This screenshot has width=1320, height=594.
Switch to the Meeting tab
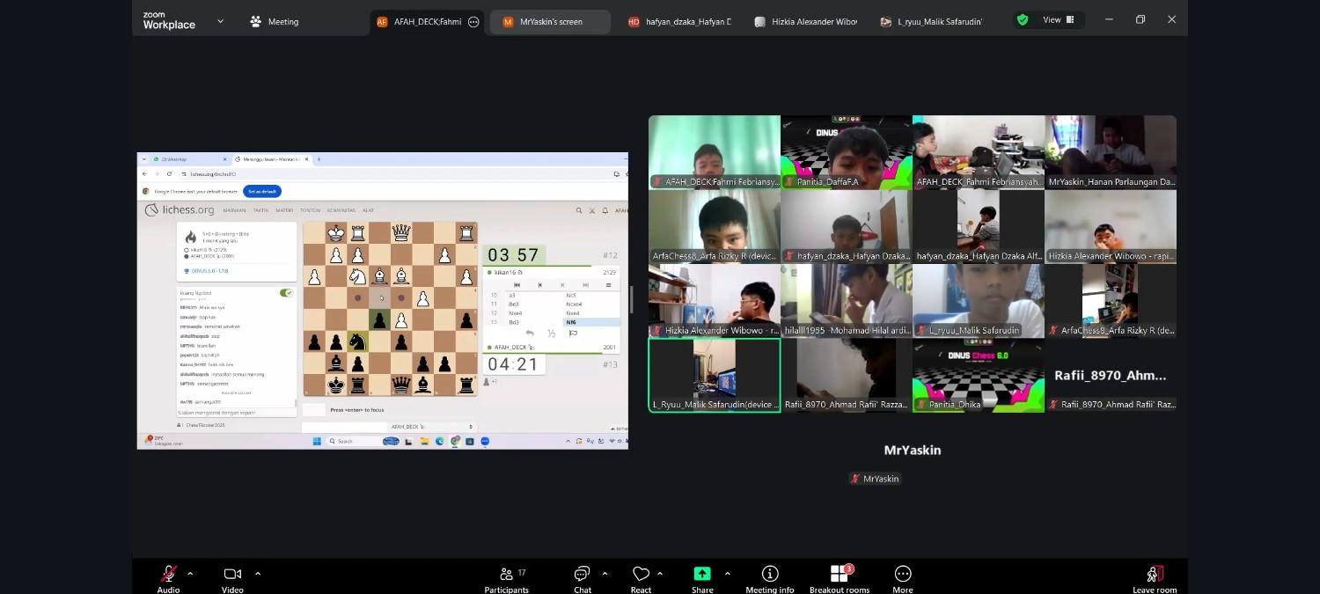275,22
